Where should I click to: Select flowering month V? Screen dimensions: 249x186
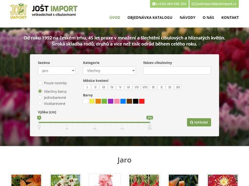coord(120,87)
